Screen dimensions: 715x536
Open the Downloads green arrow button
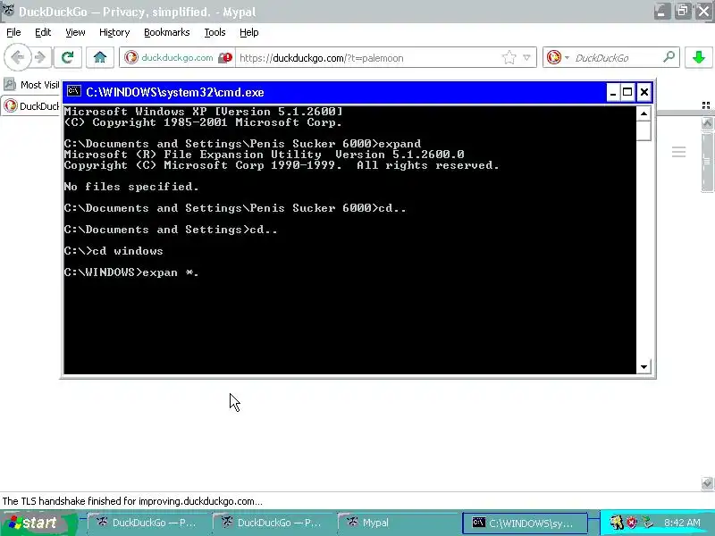(699, 57)
